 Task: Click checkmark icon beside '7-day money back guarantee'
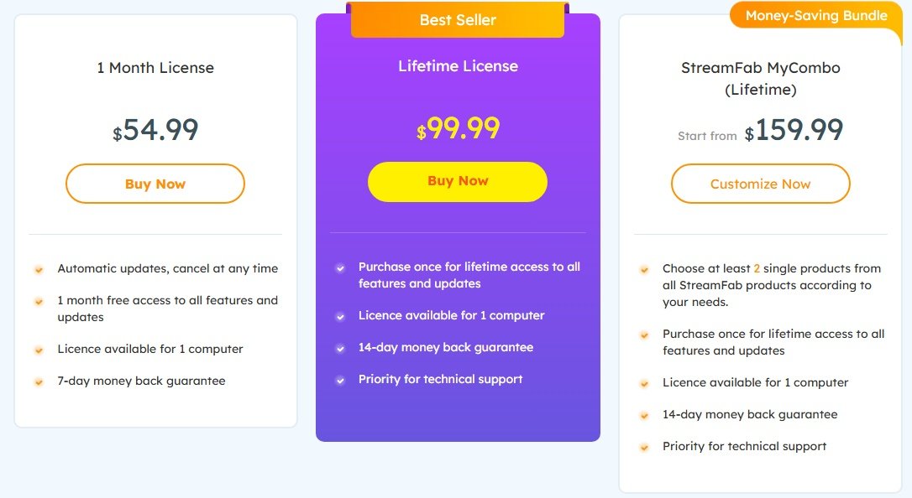coord(39,381)
